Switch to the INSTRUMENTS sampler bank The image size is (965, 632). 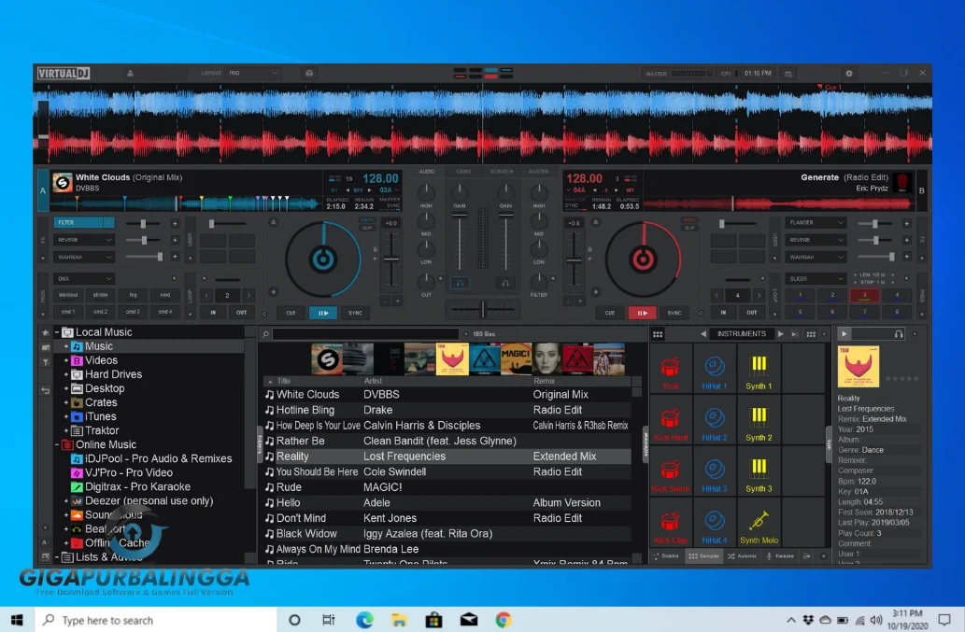(742, 333)
